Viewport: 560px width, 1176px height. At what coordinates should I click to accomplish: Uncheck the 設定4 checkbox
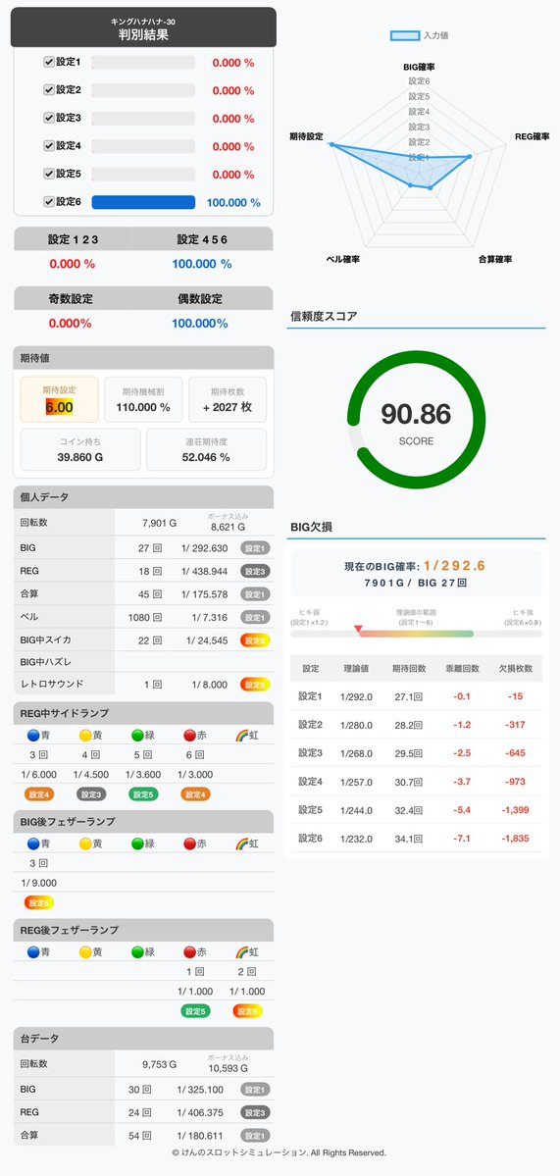[49, 145]
